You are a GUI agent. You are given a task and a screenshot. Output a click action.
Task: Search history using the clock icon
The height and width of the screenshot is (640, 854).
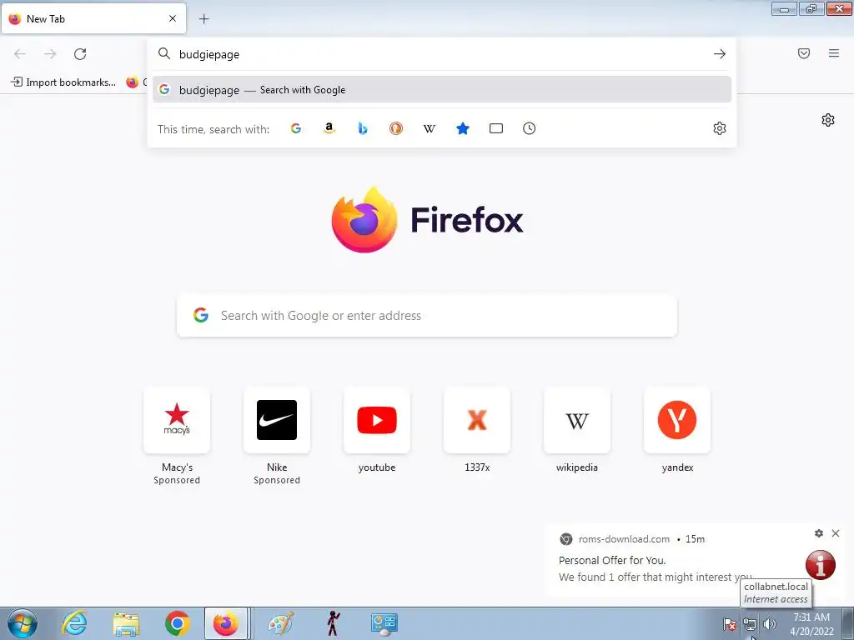pyautogui.click(x=529, y=128)
